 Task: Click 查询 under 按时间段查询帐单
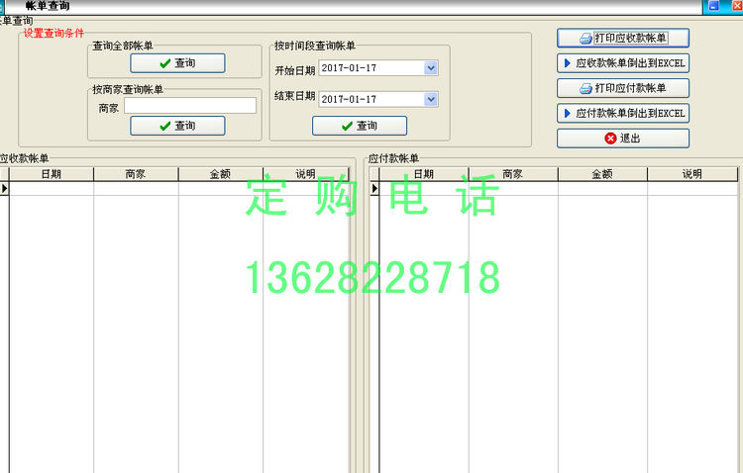(360, 126)
